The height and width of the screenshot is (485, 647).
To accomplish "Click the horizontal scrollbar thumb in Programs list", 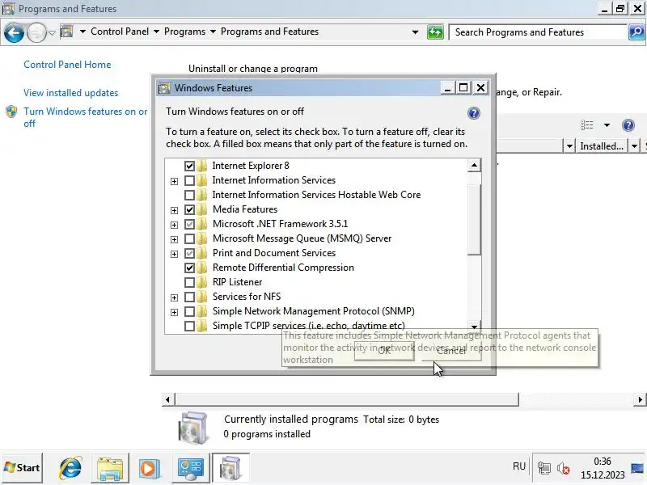I will pos(347,399).
